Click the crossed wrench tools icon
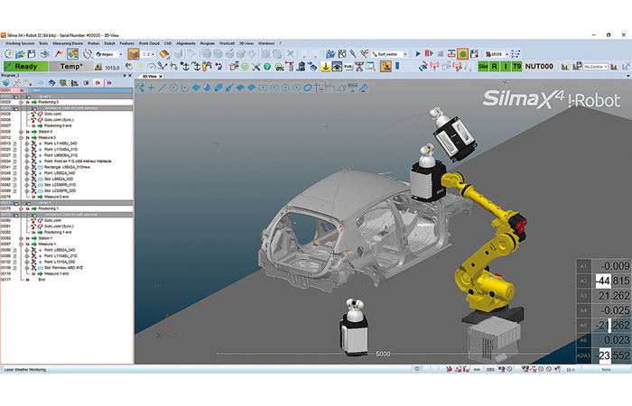This screenshot has height=406, width=632. (256, 67)
